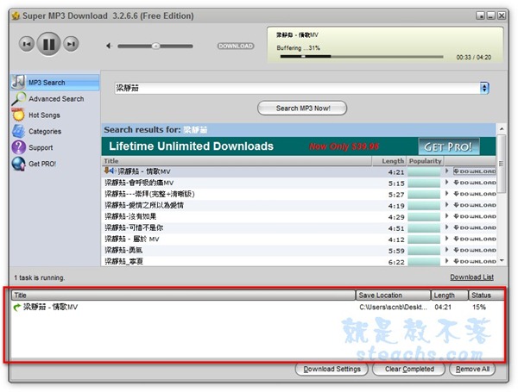Open MP3 Search in the sidebar

[x=46, y=83]
